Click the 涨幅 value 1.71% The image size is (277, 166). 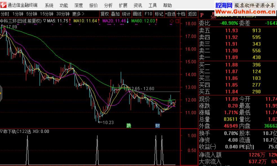pos(231,112)
